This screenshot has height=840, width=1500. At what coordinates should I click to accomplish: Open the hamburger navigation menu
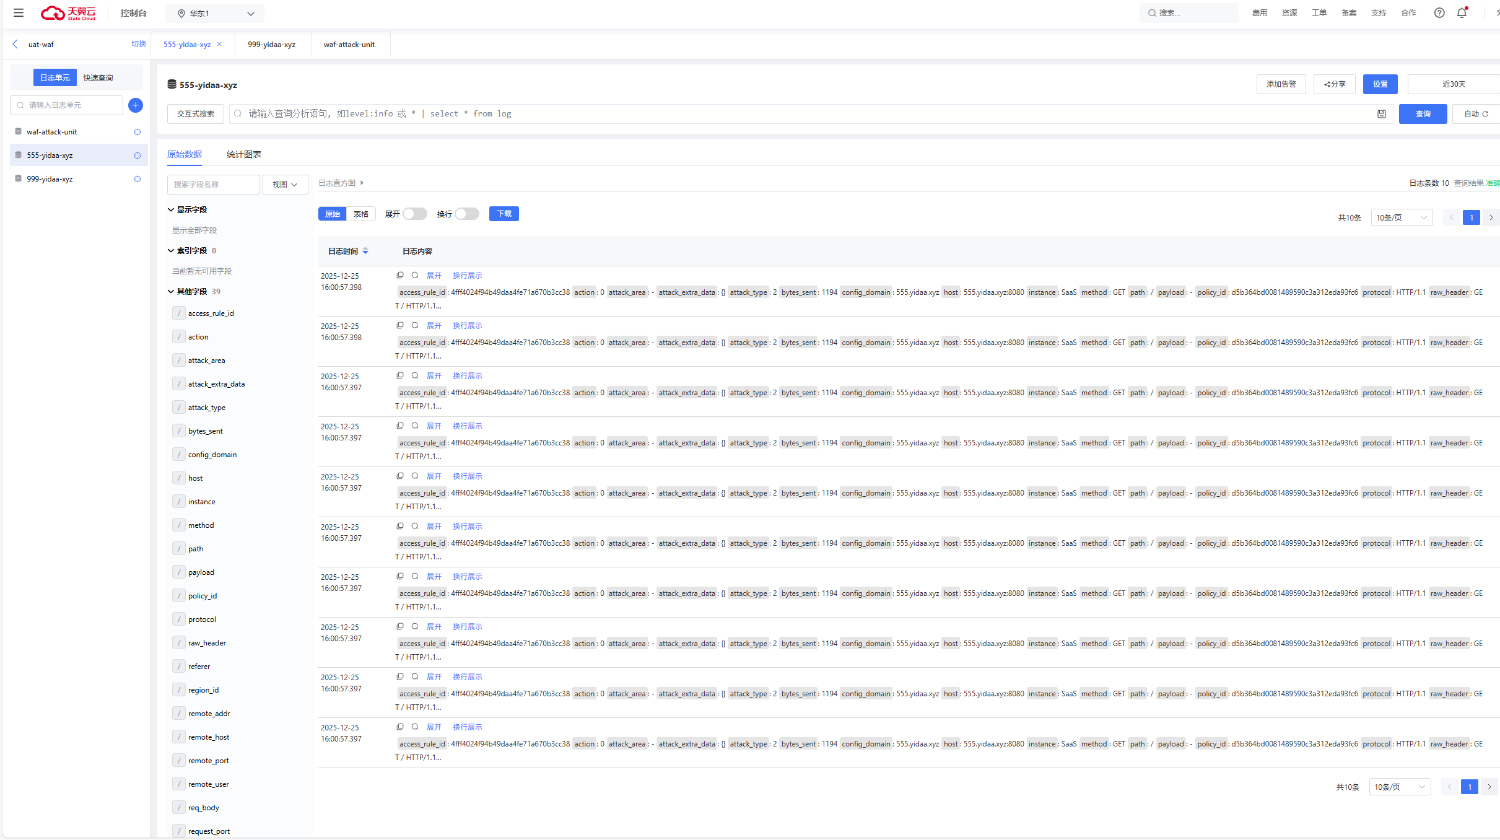tap(19, 12)
